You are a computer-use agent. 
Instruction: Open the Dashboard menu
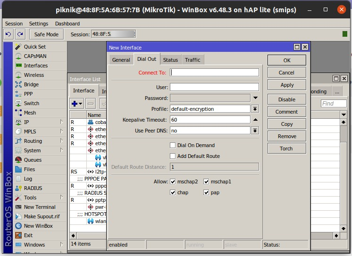67,24
